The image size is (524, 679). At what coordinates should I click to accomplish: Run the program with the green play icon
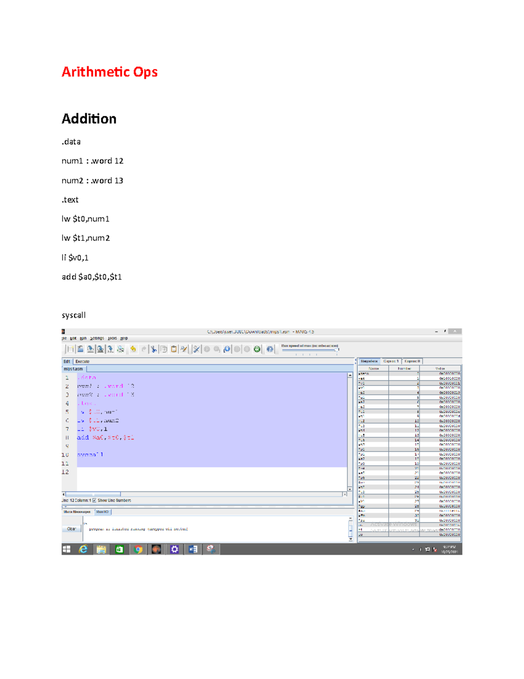click(207, 349)
